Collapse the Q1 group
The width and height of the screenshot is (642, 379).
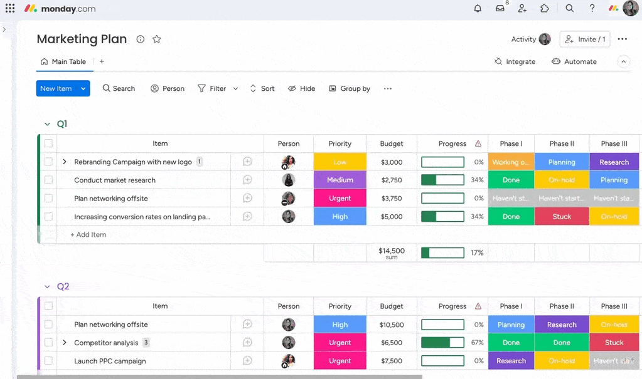click(x=47, y=123)
